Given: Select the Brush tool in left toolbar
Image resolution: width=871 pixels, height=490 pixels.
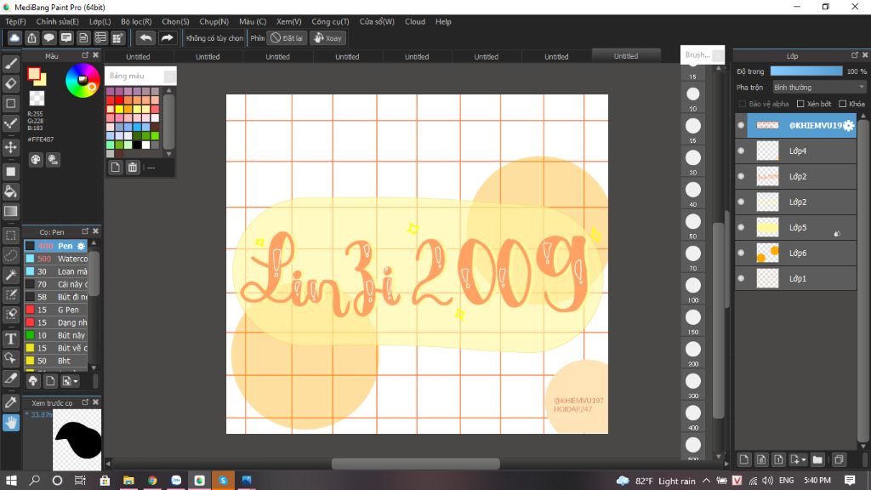Looking at the screenshot, I should click(10, 64).
